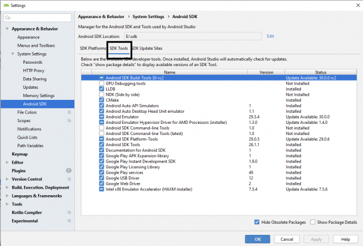Click the project-level icon next to Experimental
Viewport: 363px width, 246px height.
click(x=69, y=221)
